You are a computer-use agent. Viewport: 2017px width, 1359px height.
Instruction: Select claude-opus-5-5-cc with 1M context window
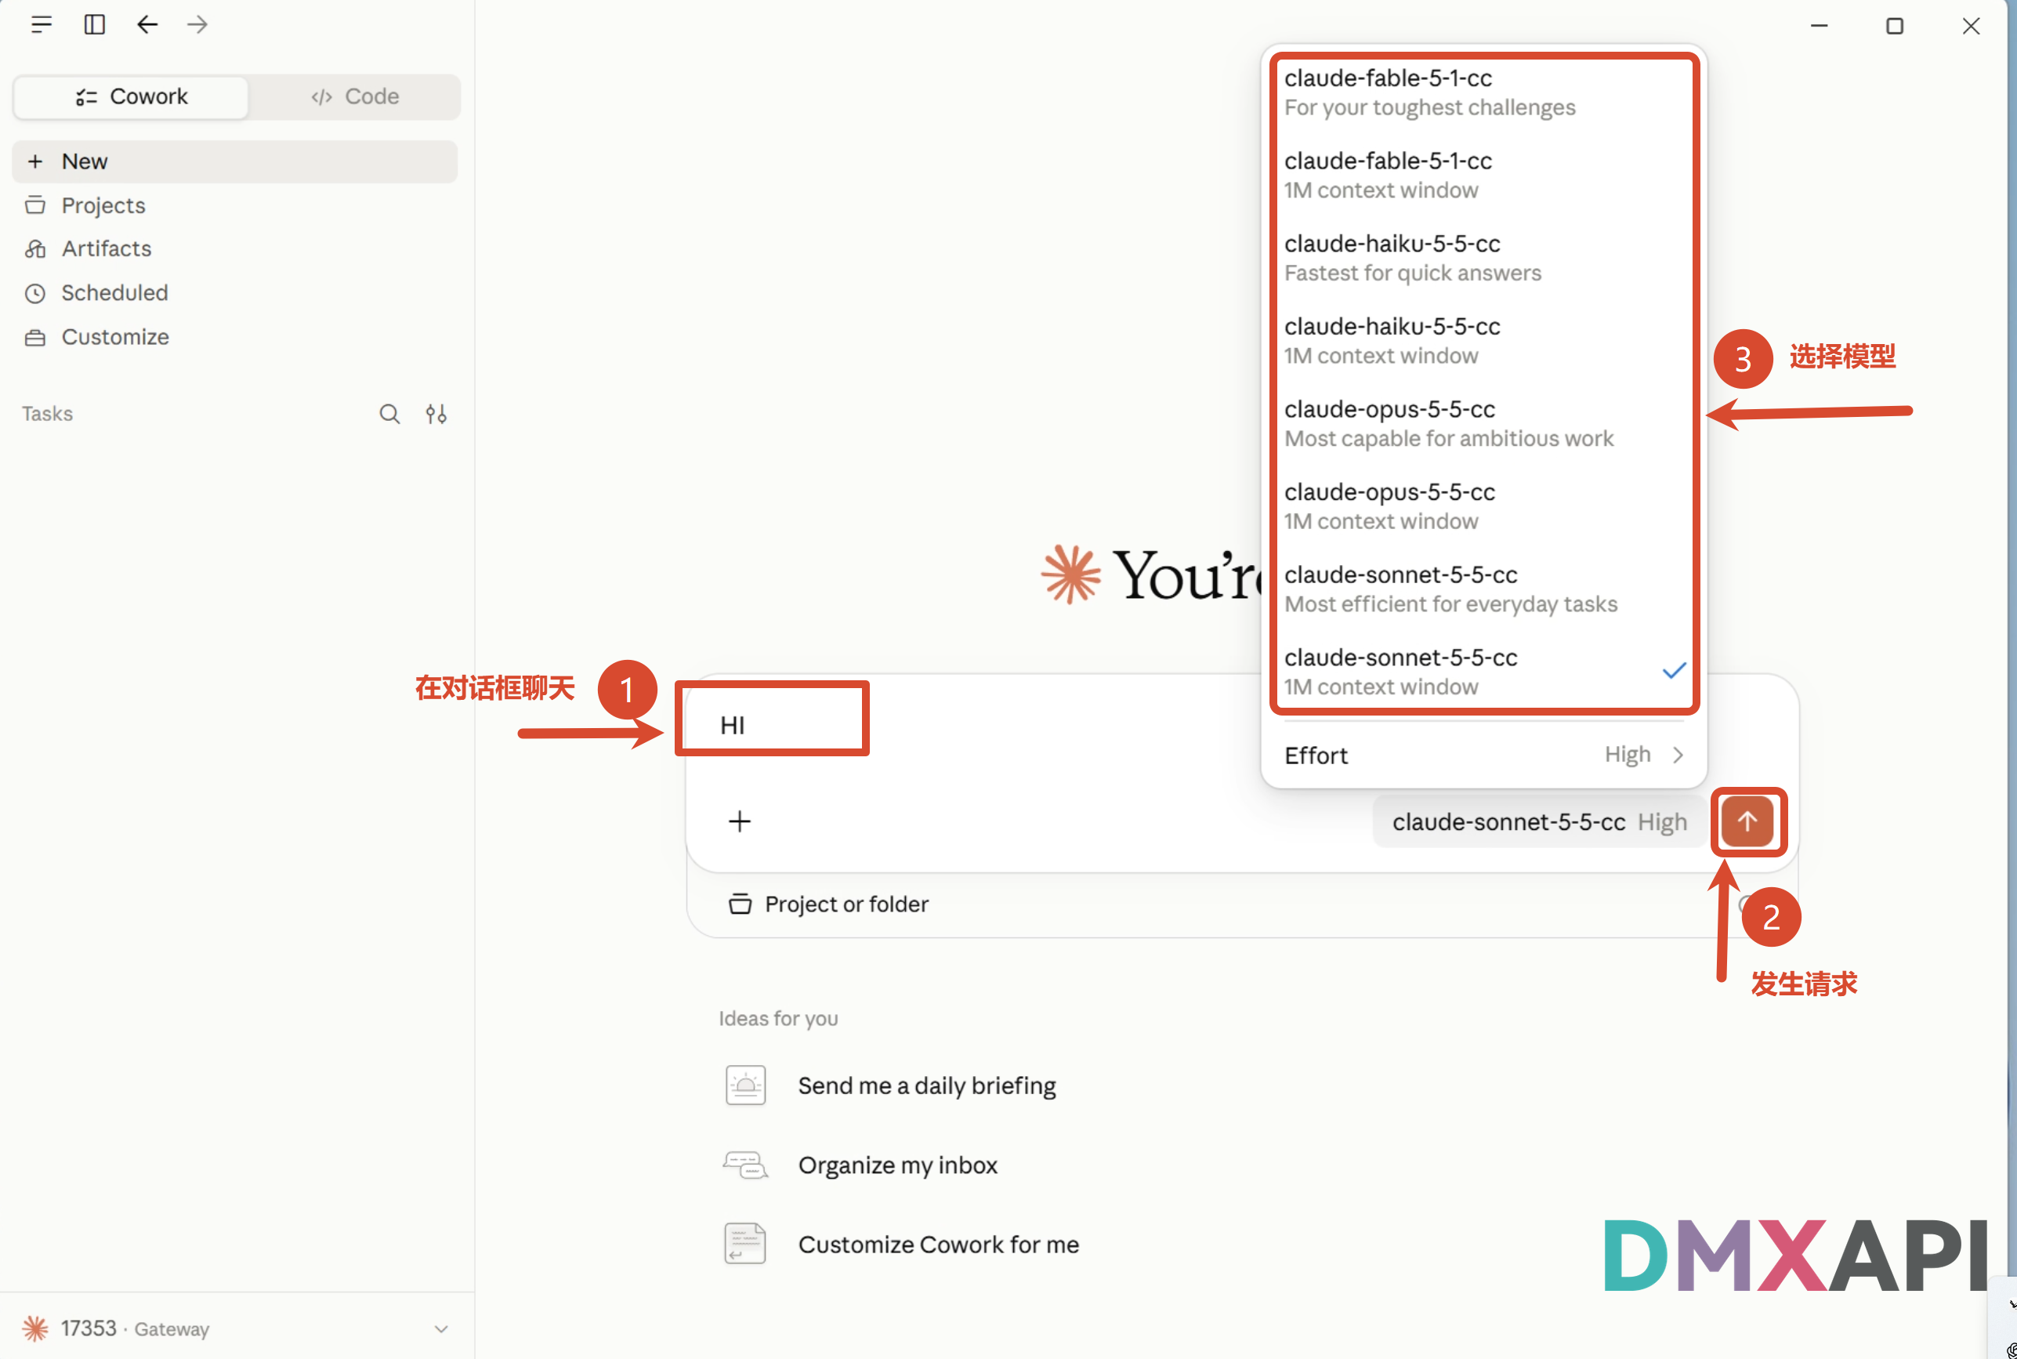coord(1484,506)
